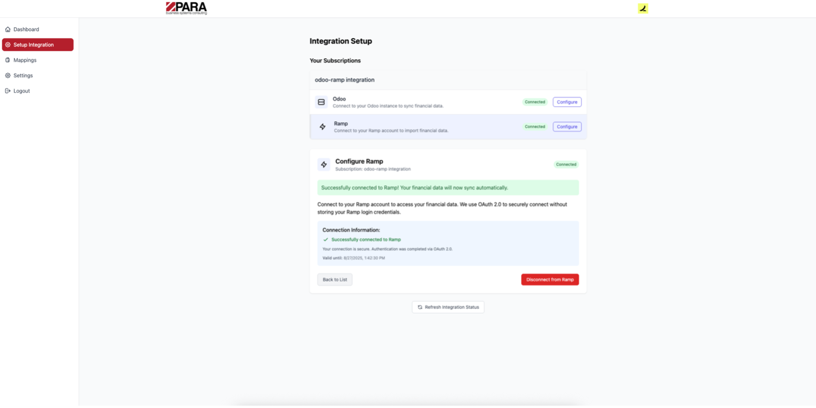Click the Connected badge in Configure Ramp header
Viewport: 816px width, 408px height.
[566, 165]
